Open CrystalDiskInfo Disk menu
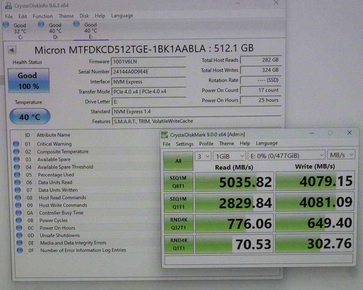 click(x=84, y=16)
